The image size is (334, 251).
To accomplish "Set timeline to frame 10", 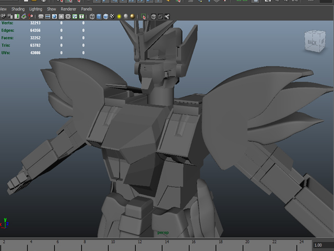I will pos(113,242).
